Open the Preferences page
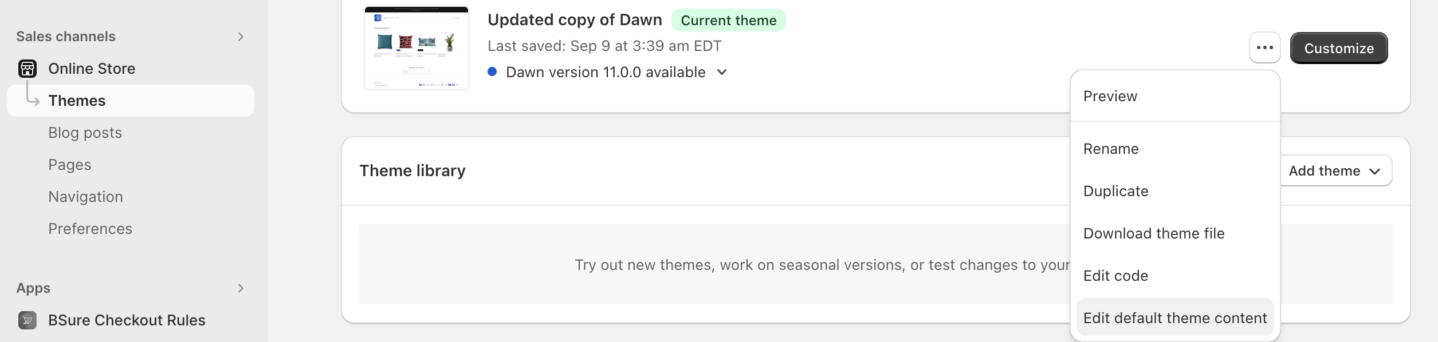 90,228
